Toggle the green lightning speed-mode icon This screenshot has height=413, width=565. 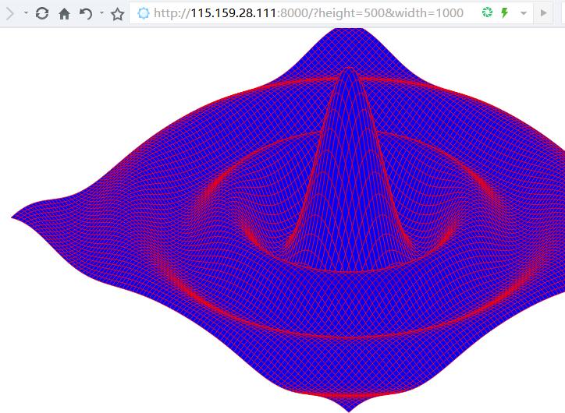pos(505,13)
